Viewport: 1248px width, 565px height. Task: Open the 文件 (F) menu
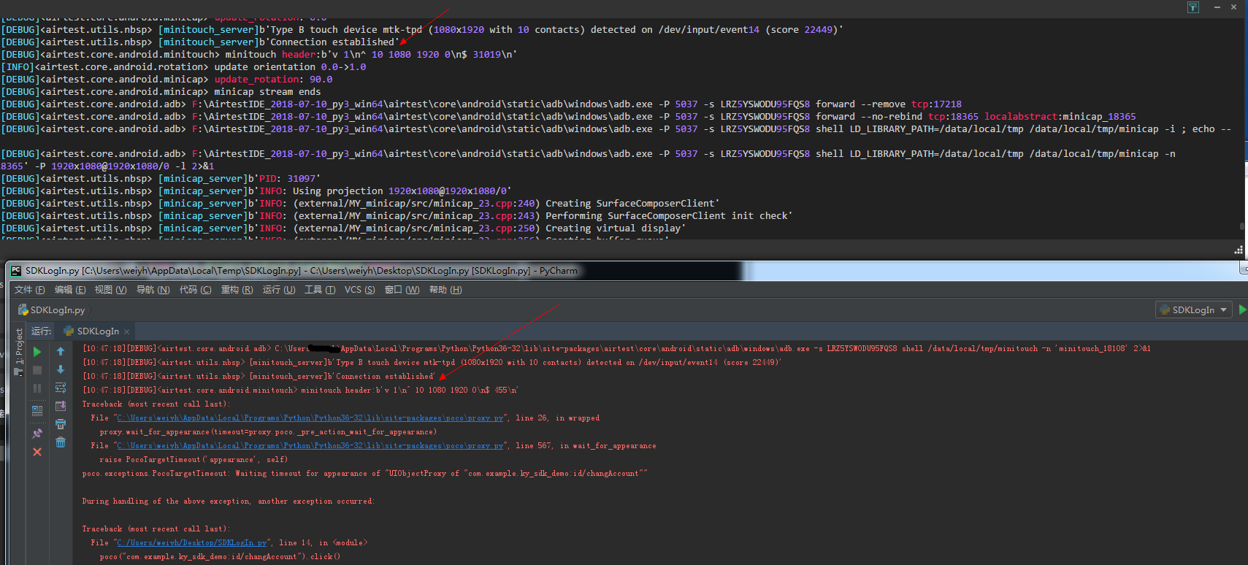click(x=30, y=290)
